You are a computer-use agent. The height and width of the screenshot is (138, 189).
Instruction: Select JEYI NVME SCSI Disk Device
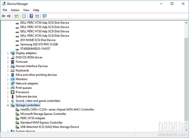pyautogui.click(x=38, y=40)
